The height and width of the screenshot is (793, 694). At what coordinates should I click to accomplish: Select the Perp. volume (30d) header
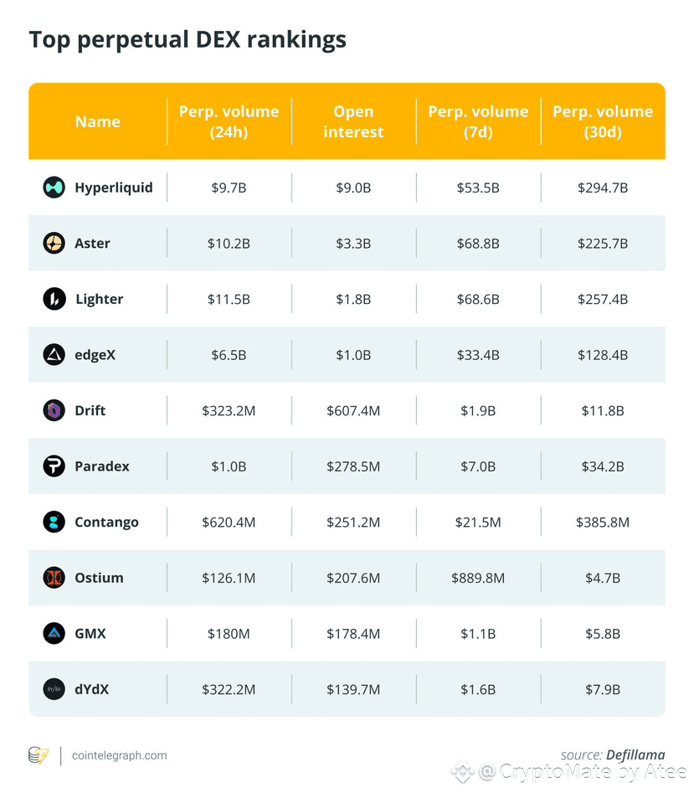click(603, 121)
